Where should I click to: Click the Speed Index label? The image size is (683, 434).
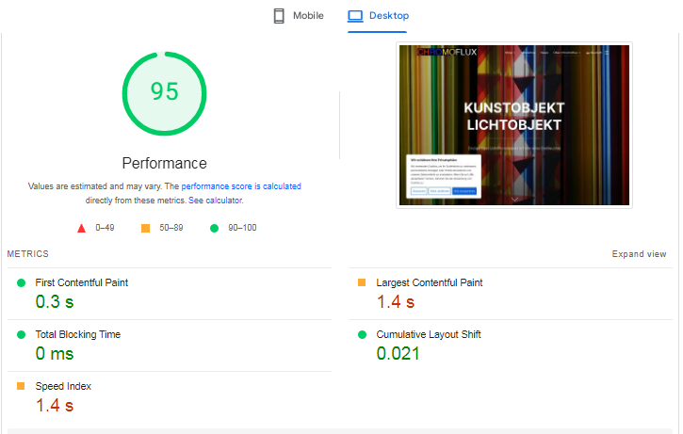point(63,386)
